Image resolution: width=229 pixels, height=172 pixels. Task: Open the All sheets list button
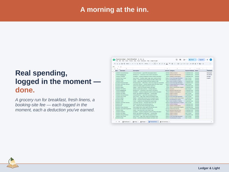(x=119, y=121)
